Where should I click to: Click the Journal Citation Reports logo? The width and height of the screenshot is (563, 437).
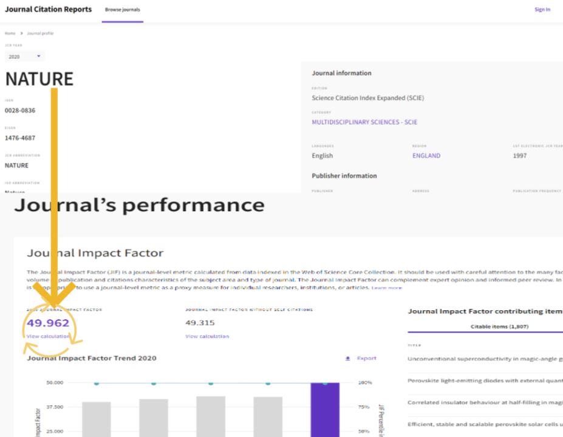coord(48,10)
